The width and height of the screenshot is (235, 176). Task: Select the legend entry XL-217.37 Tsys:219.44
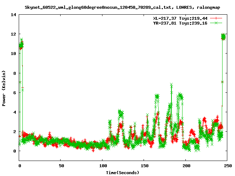pos(180,18)
